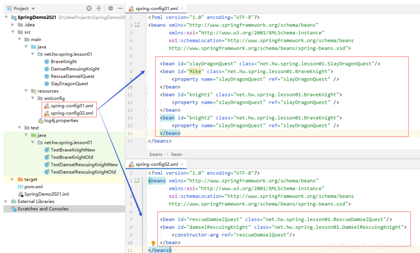Click the collapse all icon in Project panel

[x=99, y=8]
